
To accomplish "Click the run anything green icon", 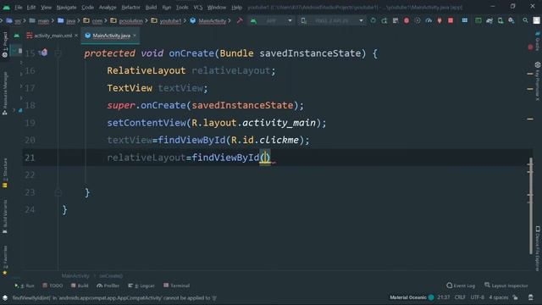I will click(x=478, y=20).
